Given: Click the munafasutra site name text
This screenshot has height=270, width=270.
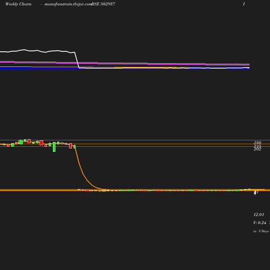Looking at the screenshot, I should [68, 4].
